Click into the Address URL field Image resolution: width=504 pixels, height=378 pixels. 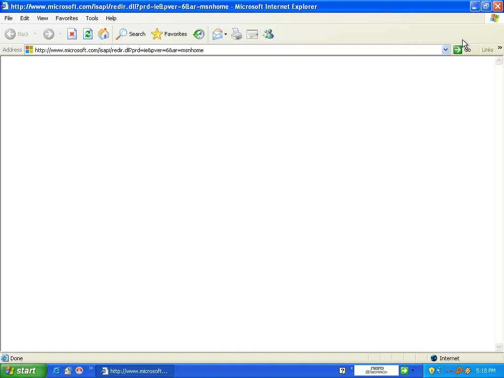[238, 50]
